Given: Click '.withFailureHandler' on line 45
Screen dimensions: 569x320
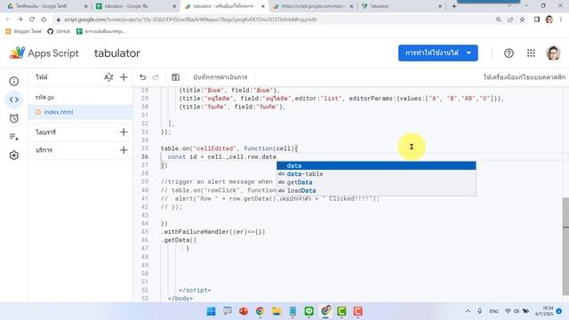Looking at the screenshot, I should [x=213, y=231].
